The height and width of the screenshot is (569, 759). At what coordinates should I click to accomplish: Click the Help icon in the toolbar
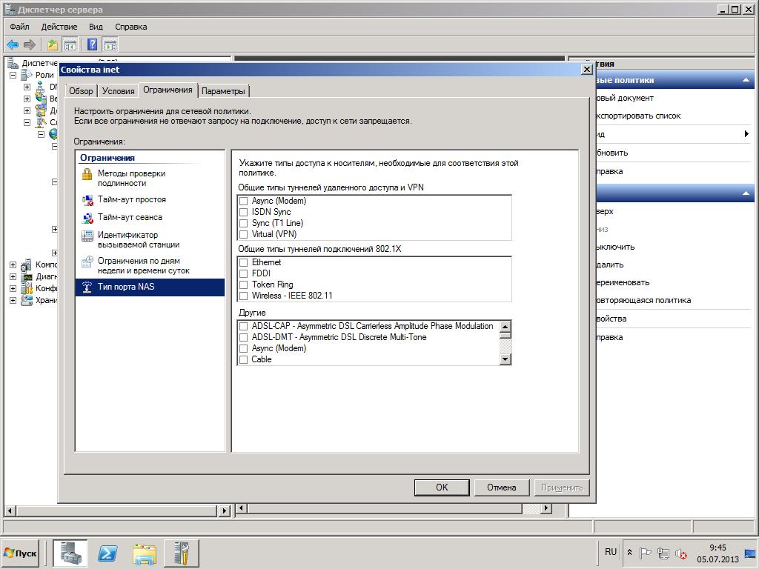(93, 45)
